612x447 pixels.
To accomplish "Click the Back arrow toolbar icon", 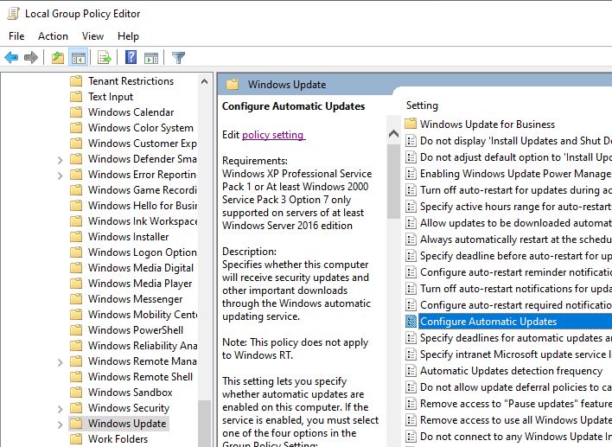I will 11,58.
